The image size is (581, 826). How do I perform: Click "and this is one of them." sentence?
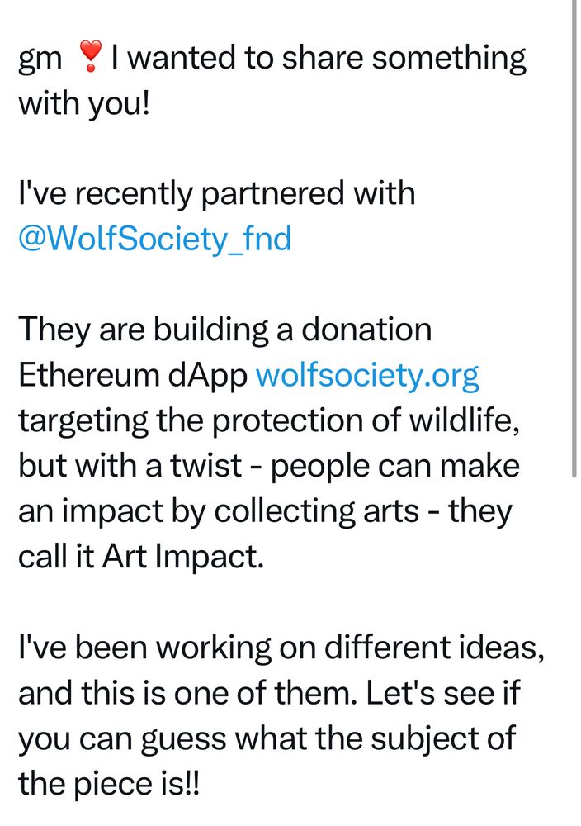pos(187,693)
